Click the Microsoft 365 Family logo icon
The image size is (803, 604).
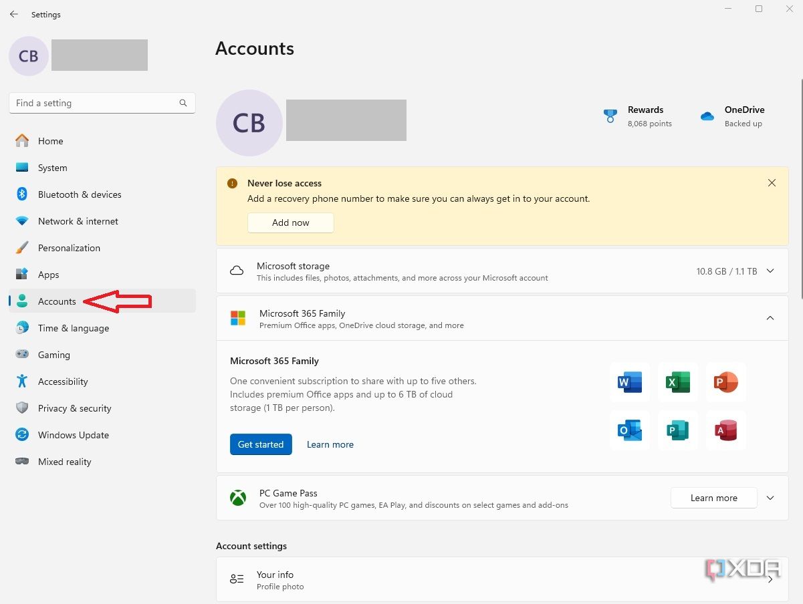(237, 318)
